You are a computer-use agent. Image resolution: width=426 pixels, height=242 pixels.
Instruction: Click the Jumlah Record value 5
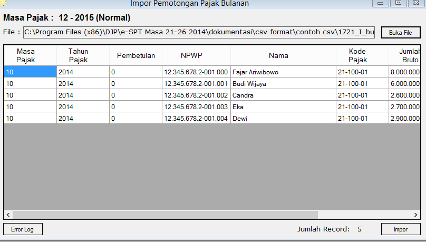tap(360, 229)
